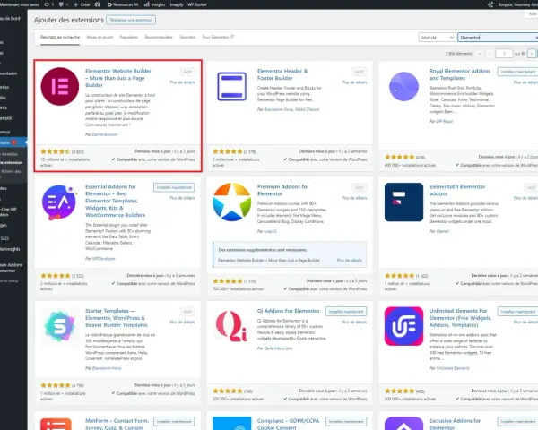Open the Pour Elementor IT tab
This screenshot has width=538, height=430.
tap(218, 37)
